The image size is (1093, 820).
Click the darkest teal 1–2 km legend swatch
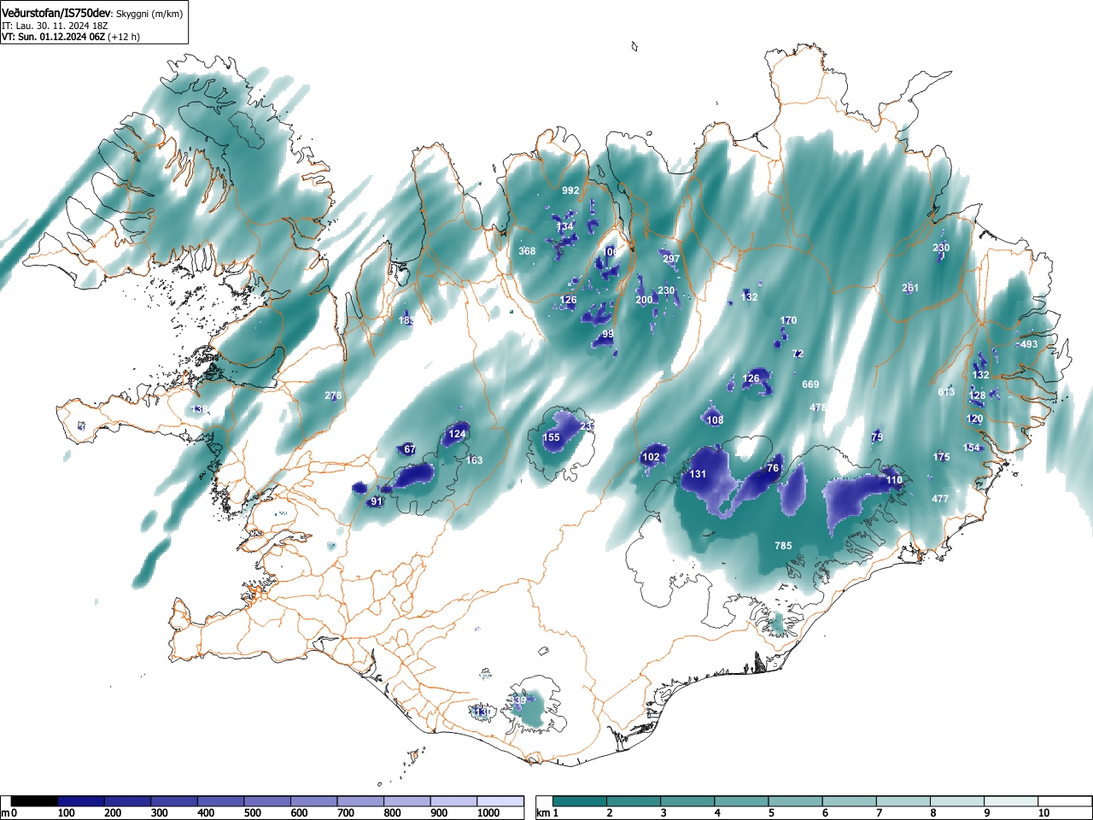[580, 801]
